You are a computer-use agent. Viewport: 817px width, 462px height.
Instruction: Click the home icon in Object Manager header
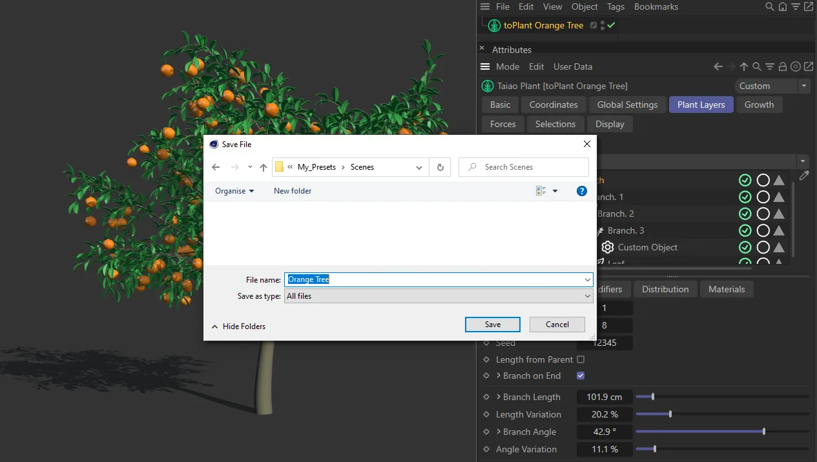coord(782,6)
